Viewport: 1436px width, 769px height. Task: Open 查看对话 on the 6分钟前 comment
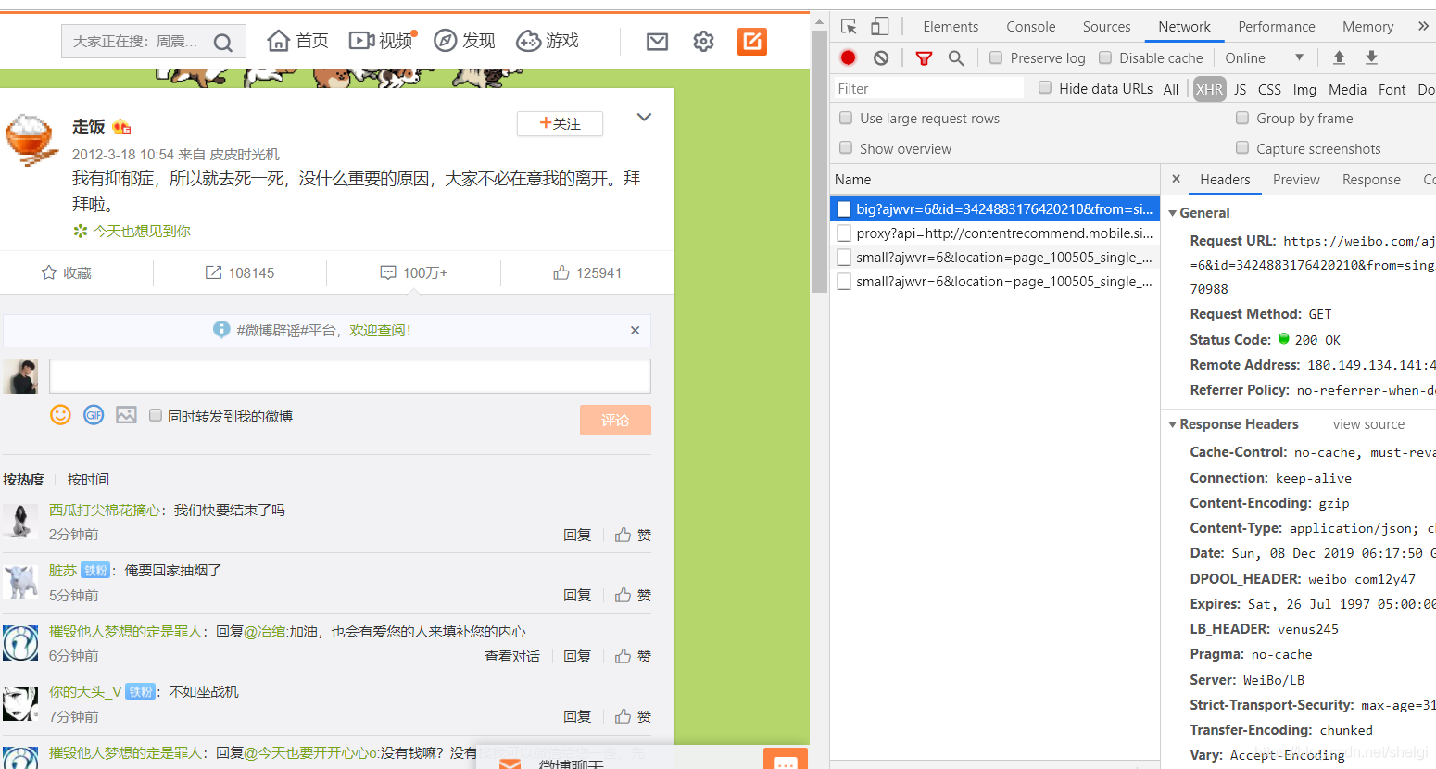tap(512, 656)
